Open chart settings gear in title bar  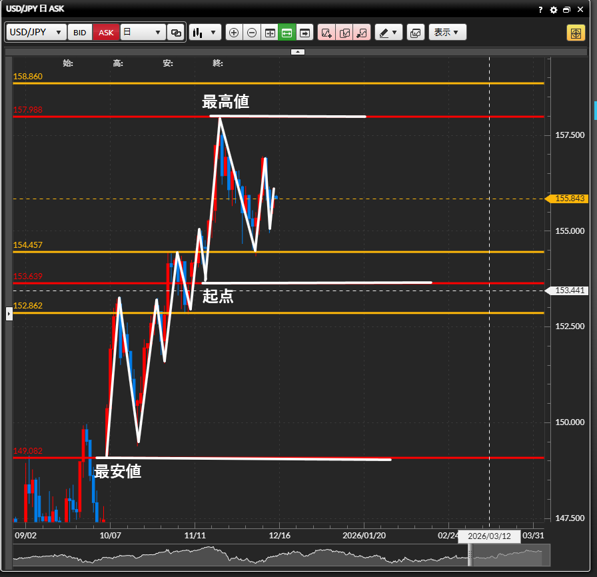[x=553, y=10]
